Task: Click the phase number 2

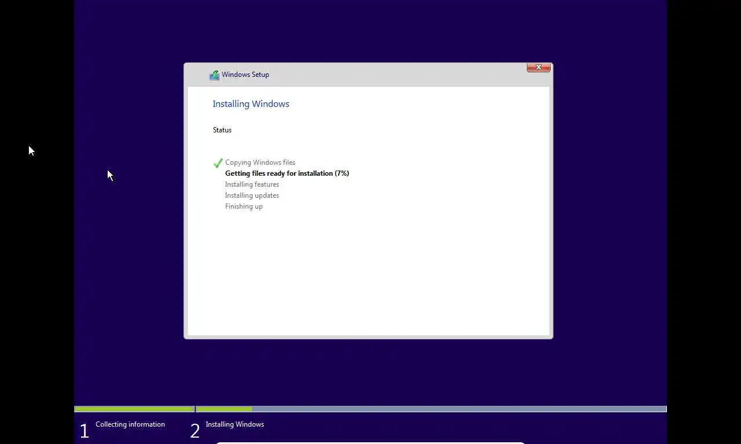Action: tap(195, 431)
